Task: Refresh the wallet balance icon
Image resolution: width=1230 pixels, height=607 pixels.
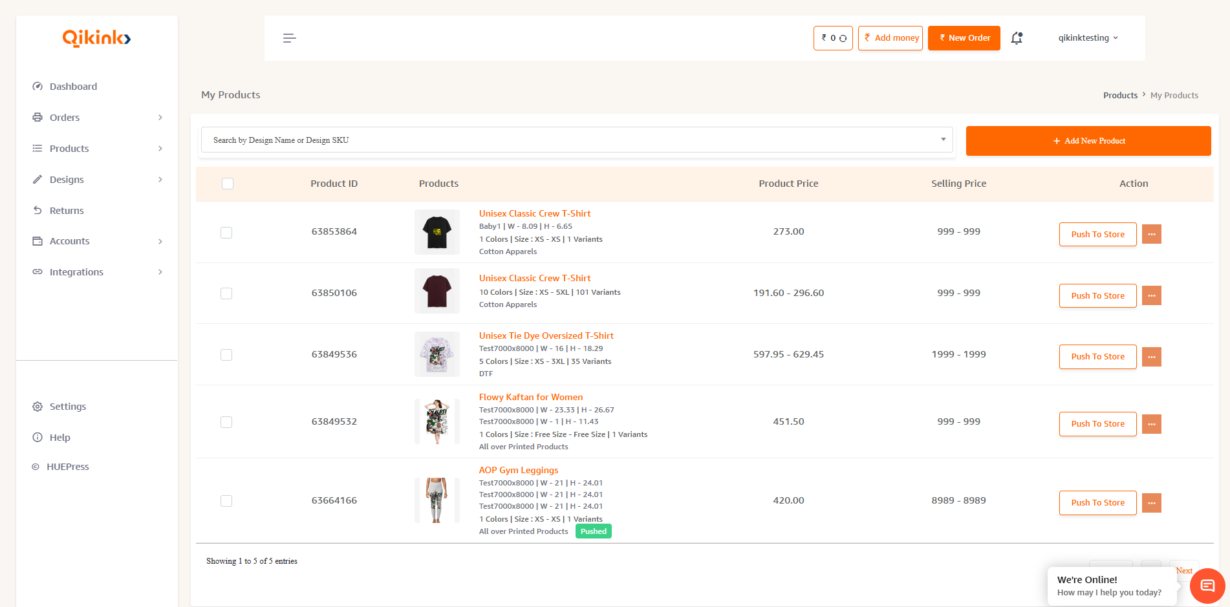Action: (x=843, y=39)
